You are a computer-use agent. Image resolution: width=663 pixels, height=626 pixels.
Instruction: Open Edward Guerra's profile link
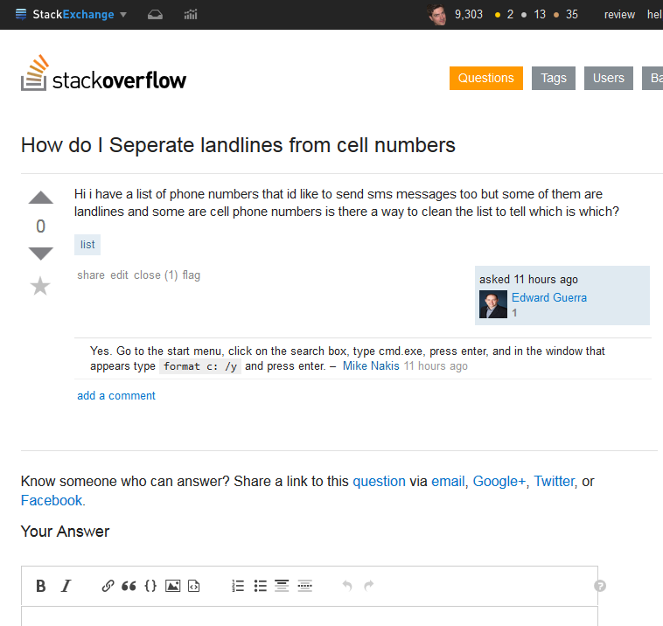(x=548, y=297)
